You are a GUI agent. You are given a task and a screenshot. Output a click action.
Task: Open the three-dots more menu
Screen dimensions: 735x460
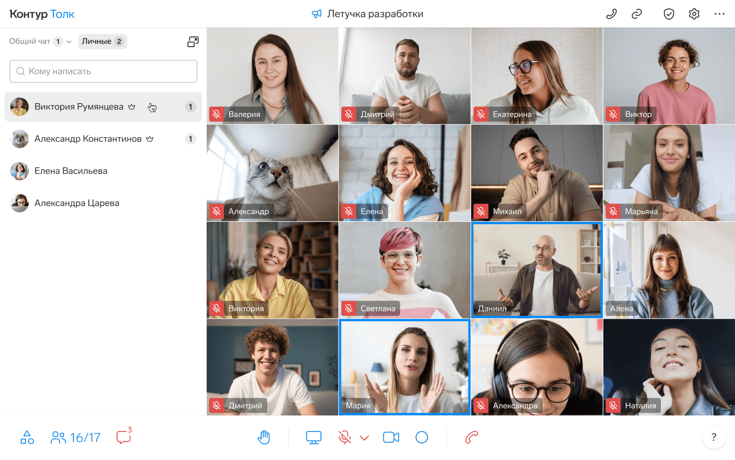point(719,14)
